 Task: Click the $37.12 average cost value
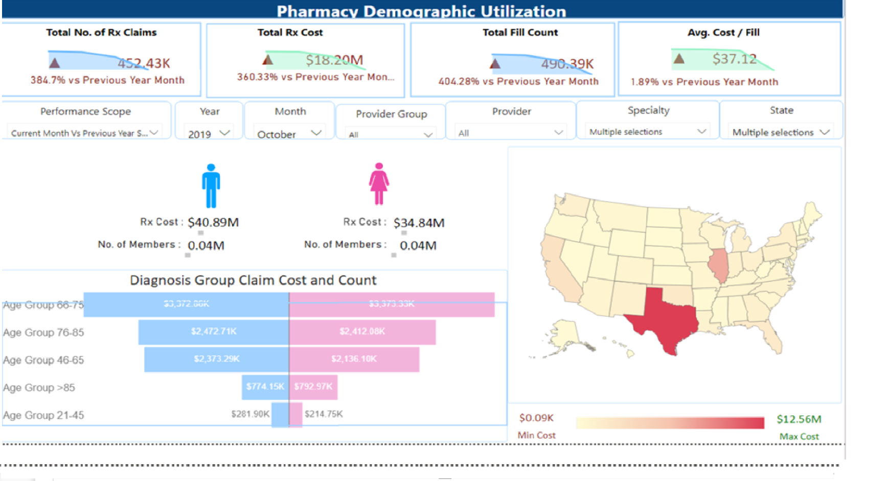click(x=735, y=59)
